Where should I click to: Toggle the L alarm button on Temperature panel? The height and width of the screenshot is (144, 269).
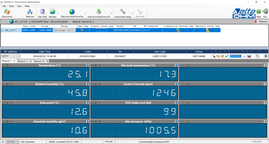4,65
